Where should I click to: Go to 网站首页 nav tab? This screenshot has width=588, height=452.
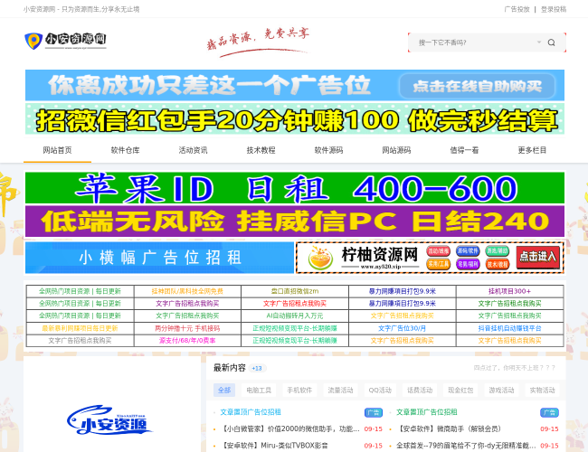point(57,150)
